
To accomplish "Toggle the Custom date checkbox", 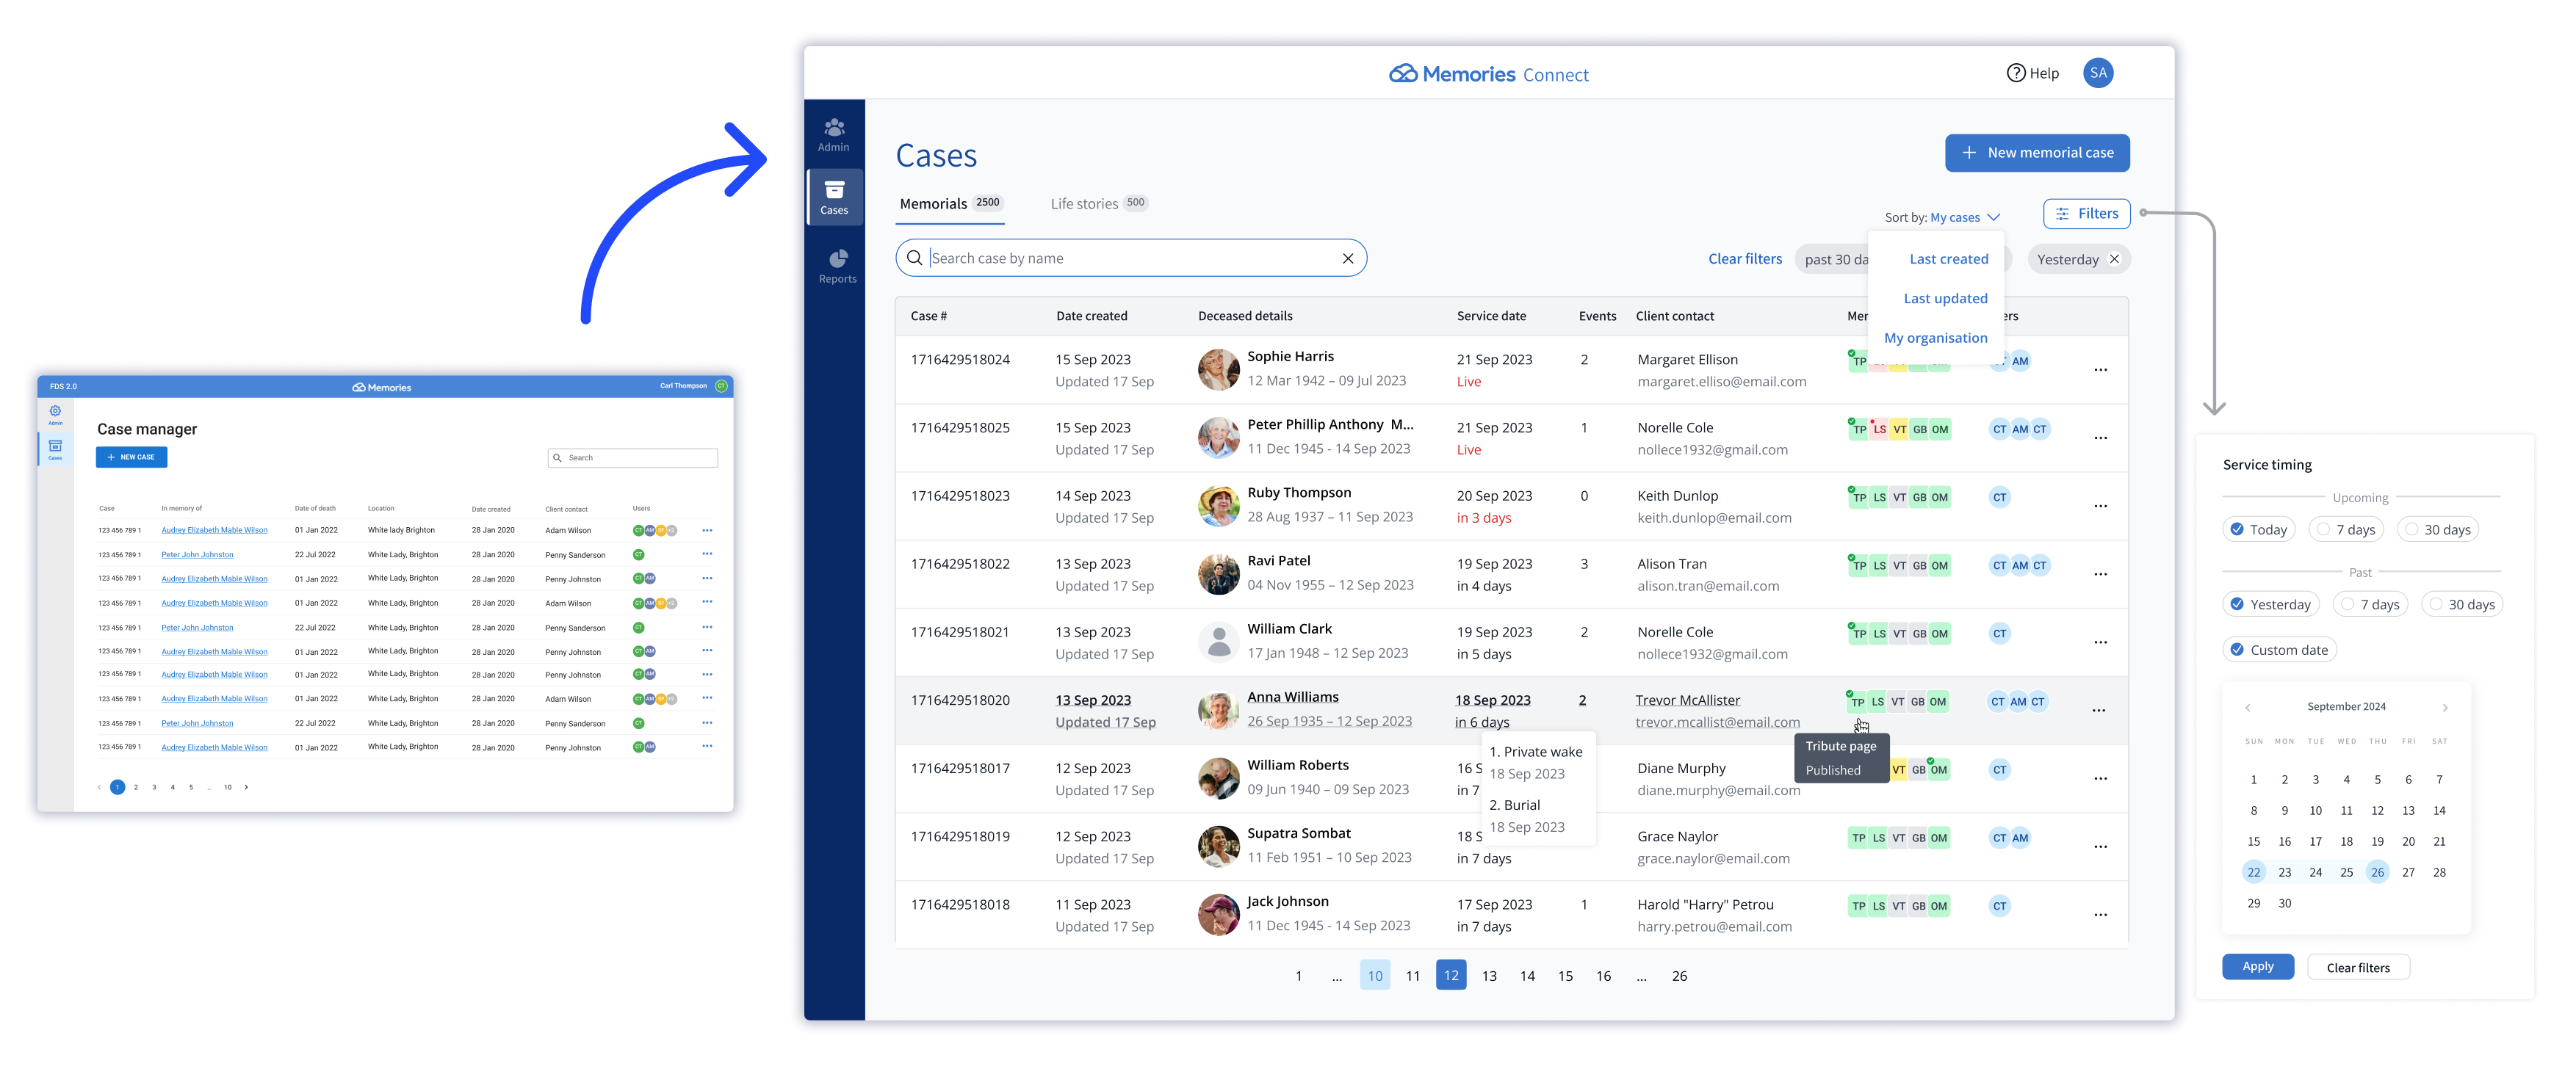I will point(2237,650).
